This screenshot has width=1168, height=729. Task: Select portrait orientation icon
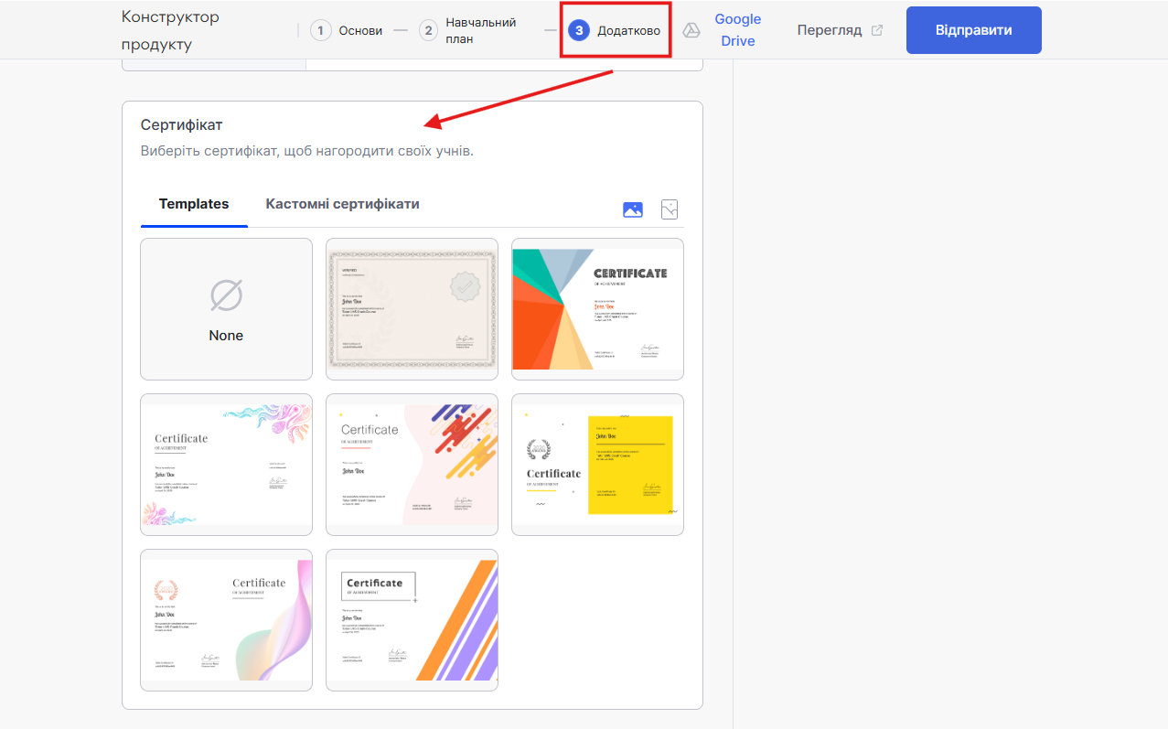point(670,209)
